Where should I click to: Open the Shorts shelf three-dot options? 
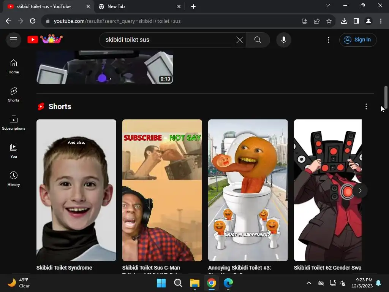[x=366, y=106]
